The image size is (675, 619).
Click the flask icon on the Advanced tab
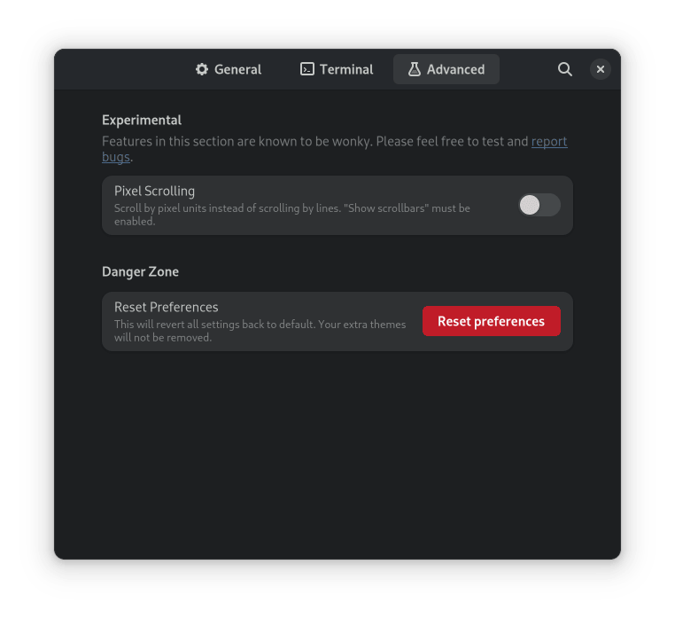414,69
